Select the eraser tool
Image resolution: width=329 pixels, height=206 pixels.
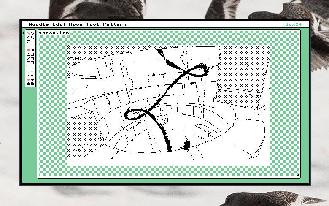tap(32, 33)
